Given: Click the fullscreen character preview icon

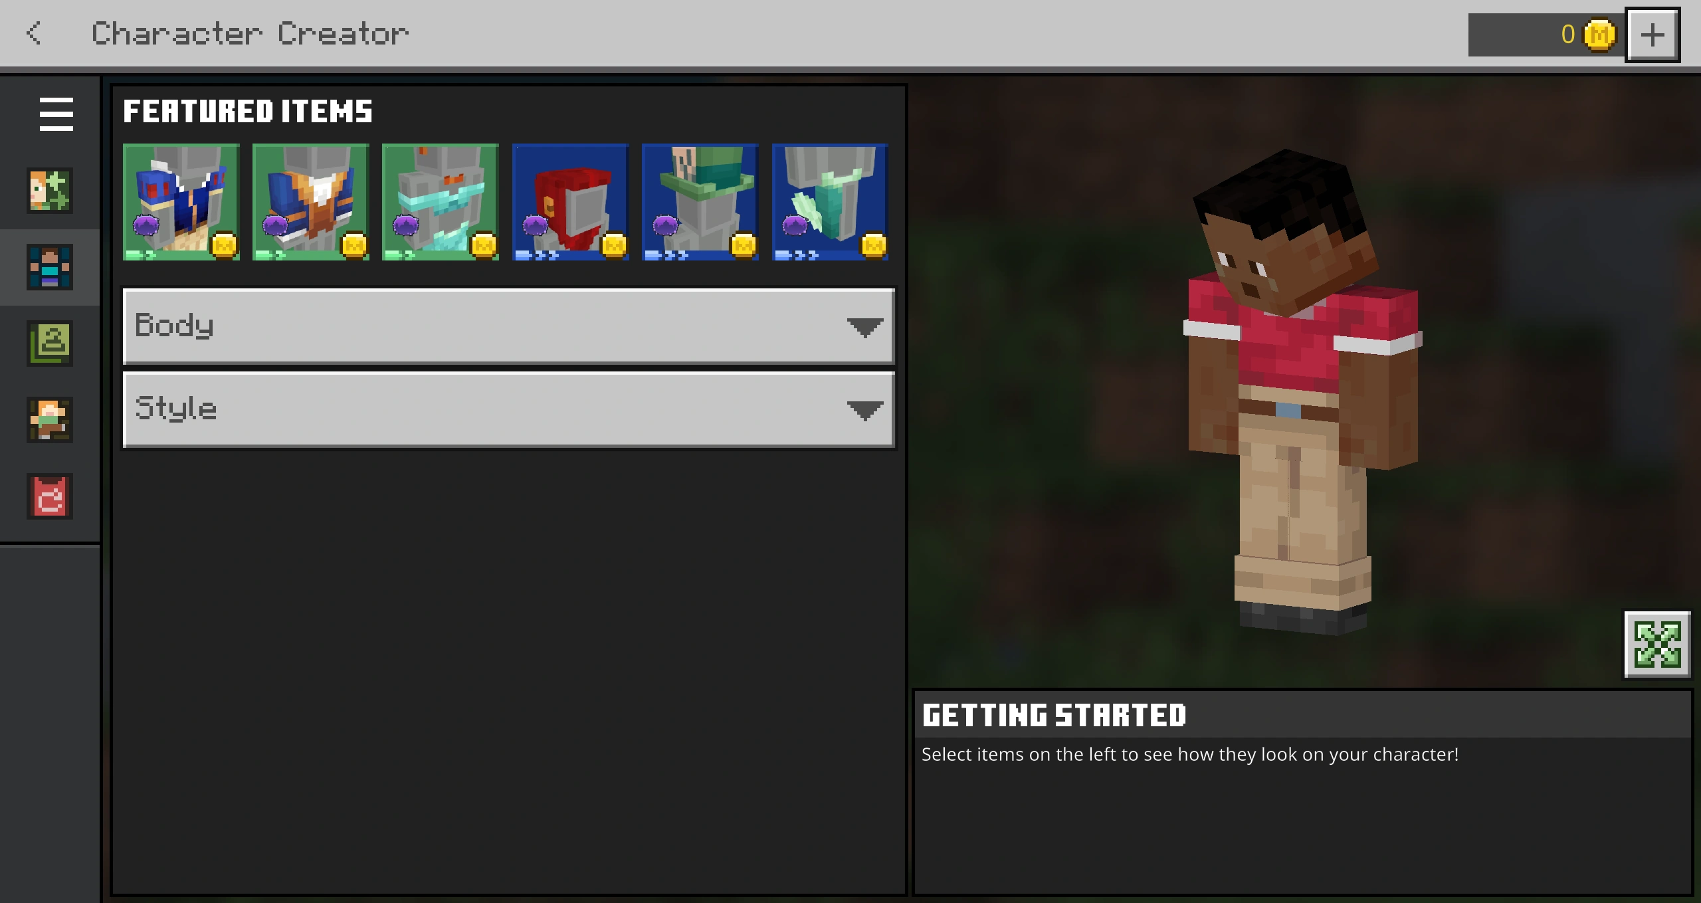Looking at the screenshot, I should [x=1657, y=645].
